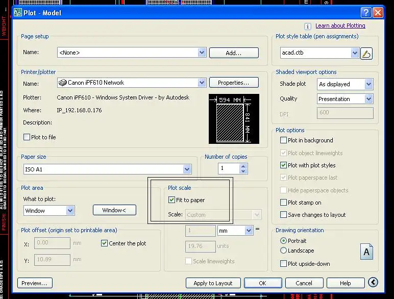Expand the Shade plot As displayed dropdown

click(368, 84)
